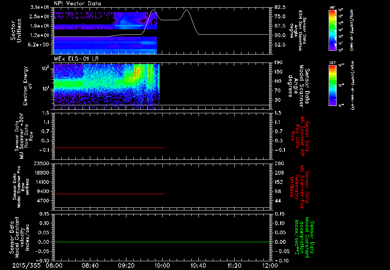Click the '152' telemetry tick value
Image resolution: width=390 pixels, height=270 pixels.
click(x=279, y=182)
